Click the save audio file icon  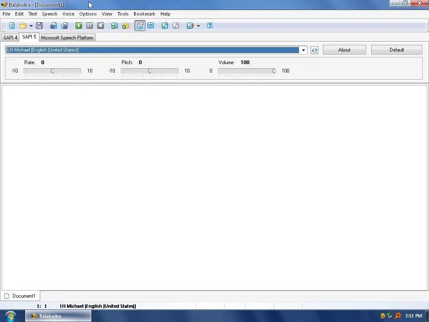point(53,26)
